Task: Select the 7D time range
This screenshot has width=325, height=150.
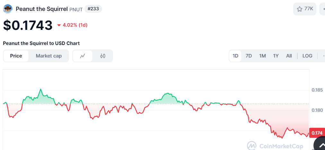Action: pyautogui.click(x=249, y=56)
